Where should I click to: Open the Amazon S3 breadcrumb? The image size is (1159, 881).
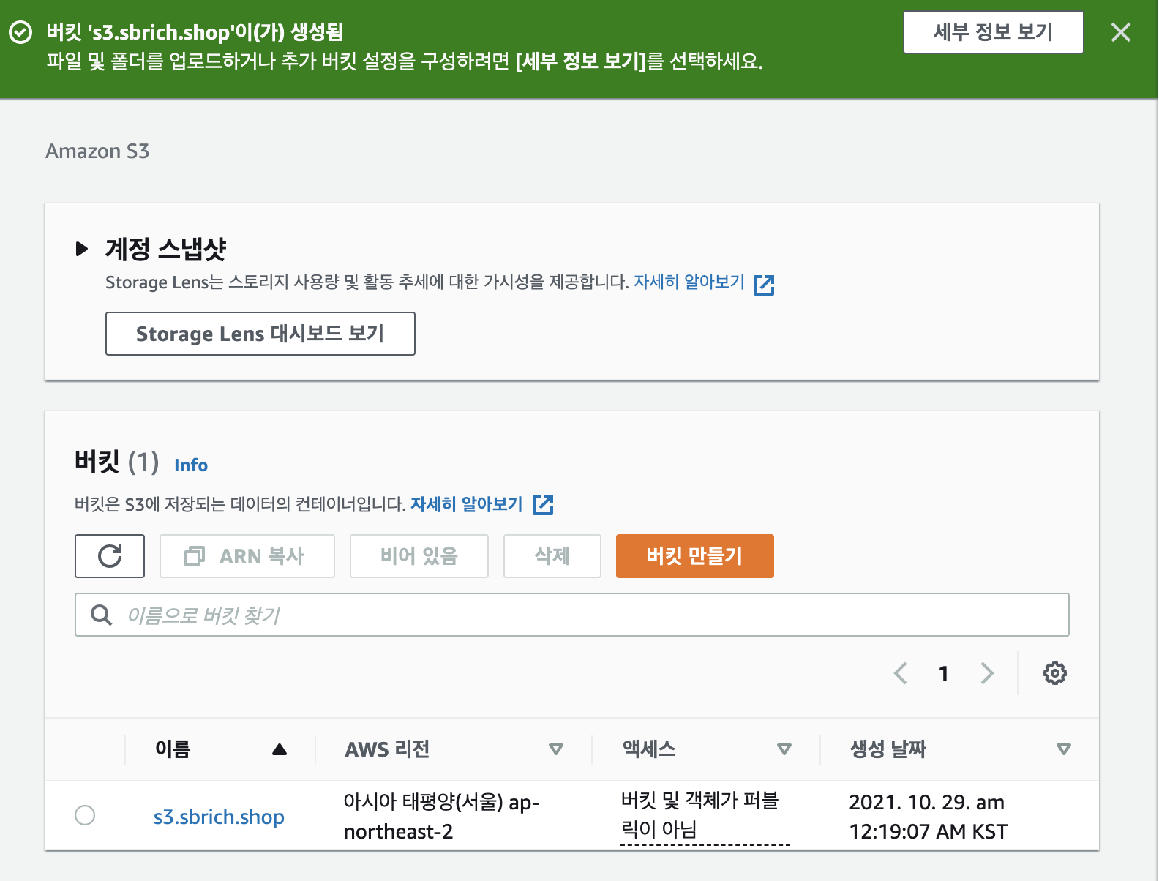point(97,151)
